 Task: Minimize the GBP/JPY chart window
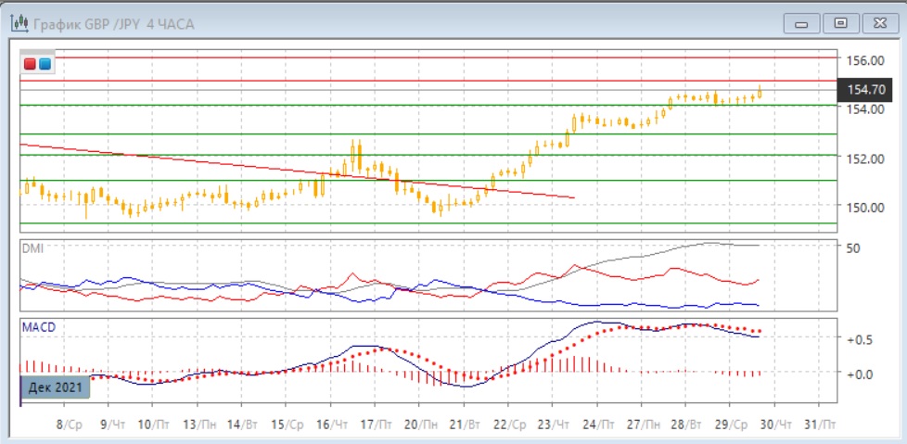pos(803,22)
